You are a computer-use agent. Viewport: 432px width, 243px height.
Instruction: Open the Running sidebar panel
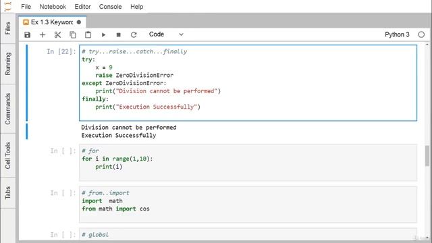[7, 63]
